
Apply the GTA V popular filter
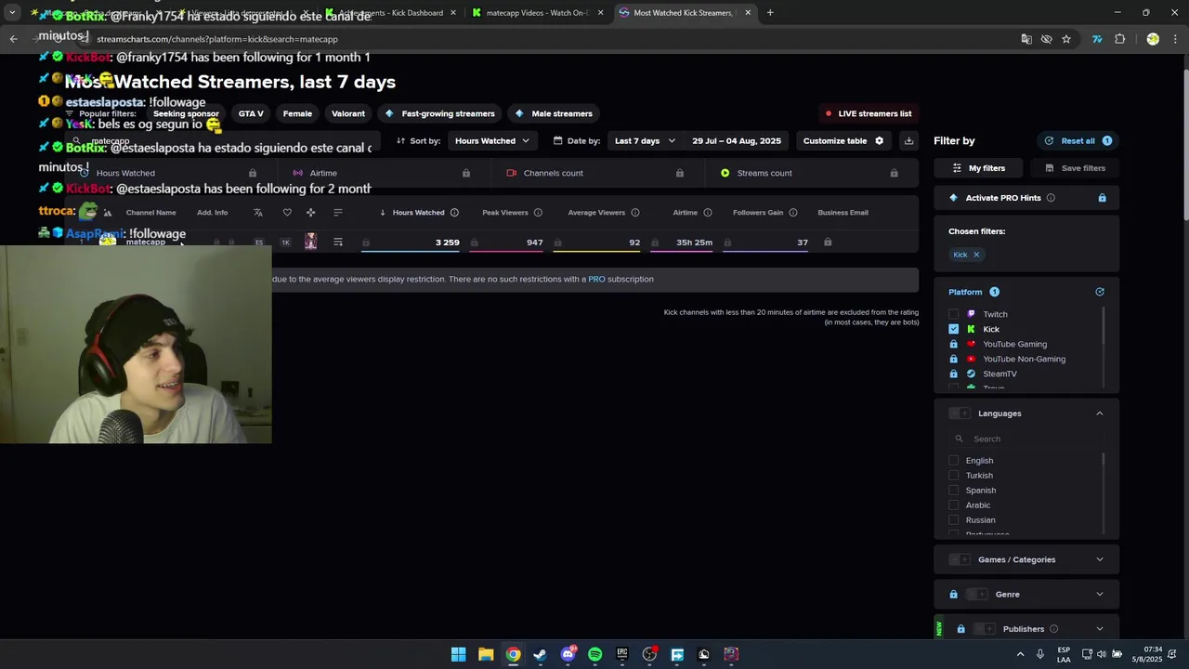click(251, 113)
